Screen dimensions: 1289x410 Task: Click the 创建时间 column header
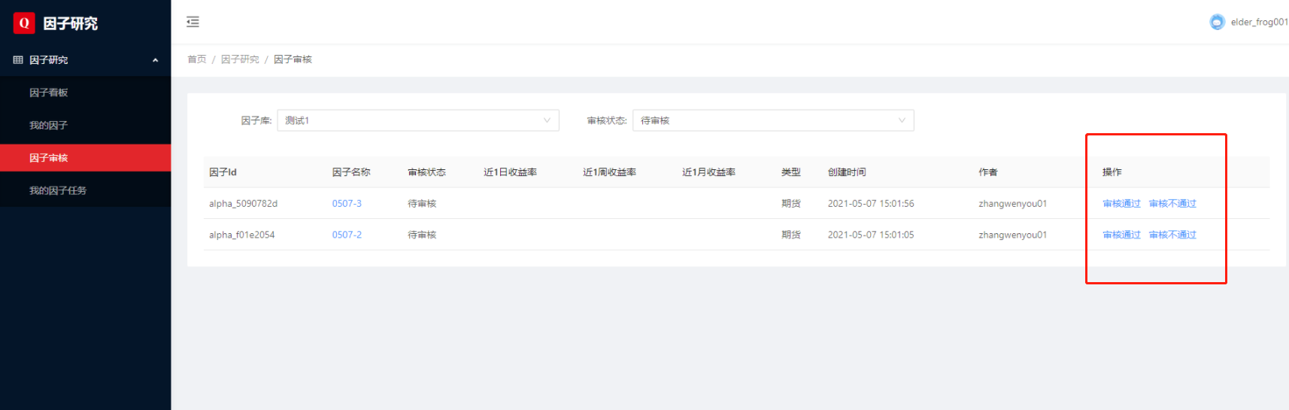pyautogui.click(x=847, y=172)
